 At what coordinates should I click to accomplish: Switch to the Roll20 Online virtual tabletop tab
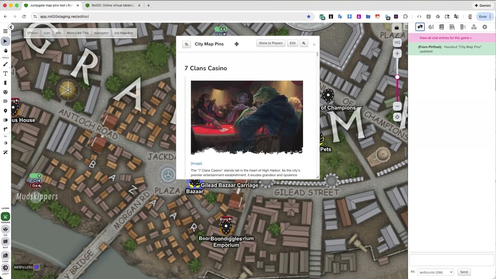pos(112,5)
